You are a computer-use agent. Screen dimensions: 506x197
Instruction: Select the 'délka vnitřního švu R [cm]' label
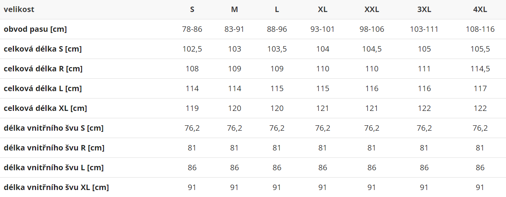(54, 148)
